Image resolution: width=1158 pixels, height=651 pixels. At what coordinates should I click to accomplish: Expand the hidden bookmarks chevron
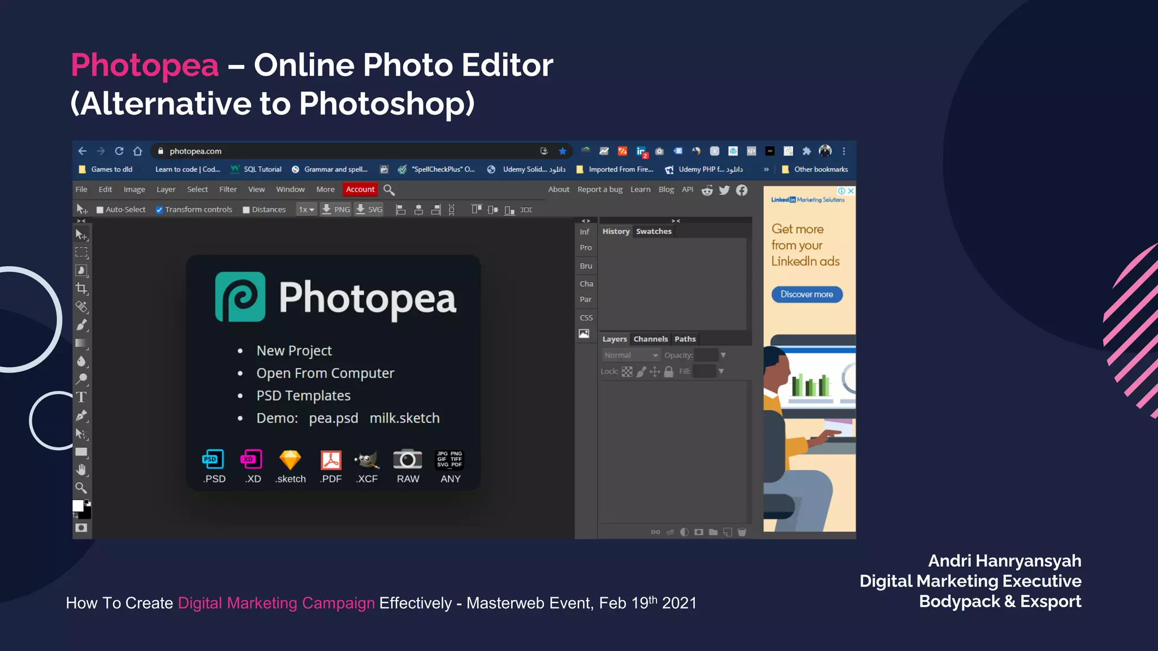(766, 169)
